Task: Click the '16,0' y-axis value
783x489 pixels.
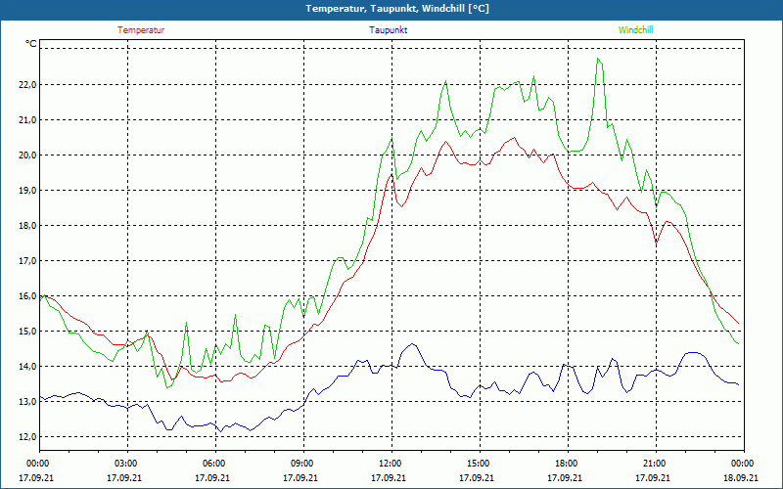Action: pyautogui.click(x=27, y=296)
